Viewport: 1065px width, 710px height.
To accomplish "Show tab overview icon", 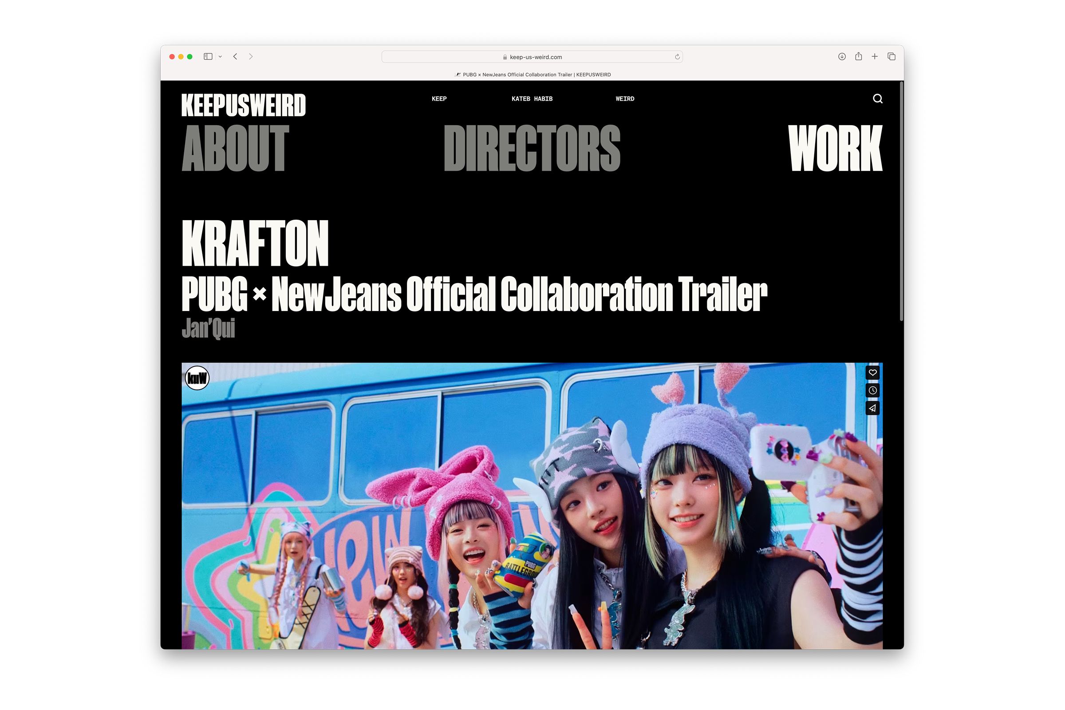I will coord(891,57).
